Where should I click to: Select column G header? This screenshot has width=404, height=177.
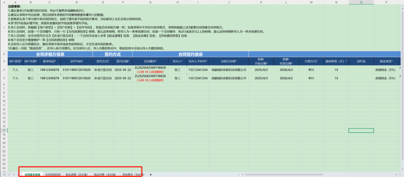pyautogui.click(x=150, y=2)
